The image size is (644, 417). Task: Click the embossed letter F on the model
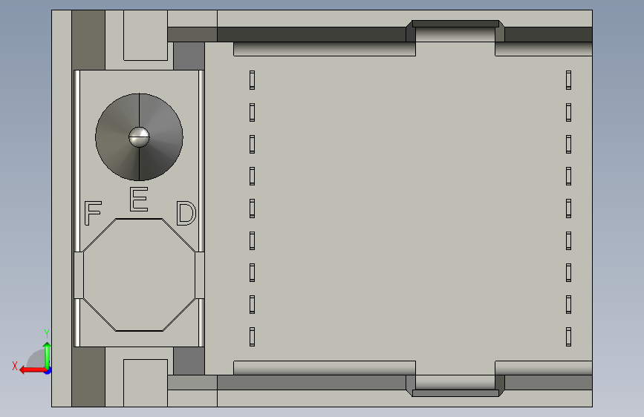pyautogui.click(x=92, y=213)
